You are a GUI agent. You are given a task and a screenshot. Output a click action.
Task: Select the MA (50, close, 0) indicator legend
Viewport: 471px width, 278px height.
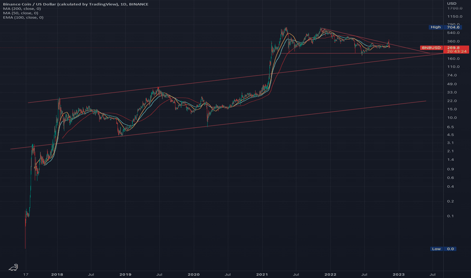click(x=21, y=13)
